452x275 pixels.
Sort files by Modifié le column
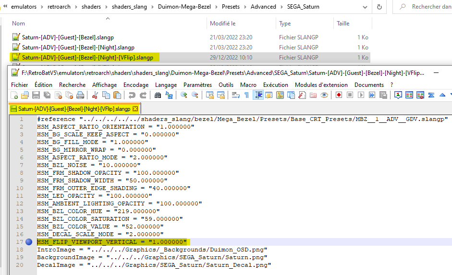[223, 24]
